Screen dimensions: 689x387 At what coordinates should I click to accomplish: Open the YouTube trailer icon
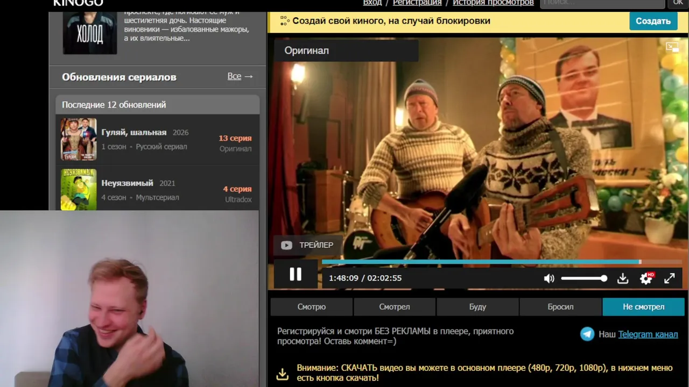click(x=286, y=245)
